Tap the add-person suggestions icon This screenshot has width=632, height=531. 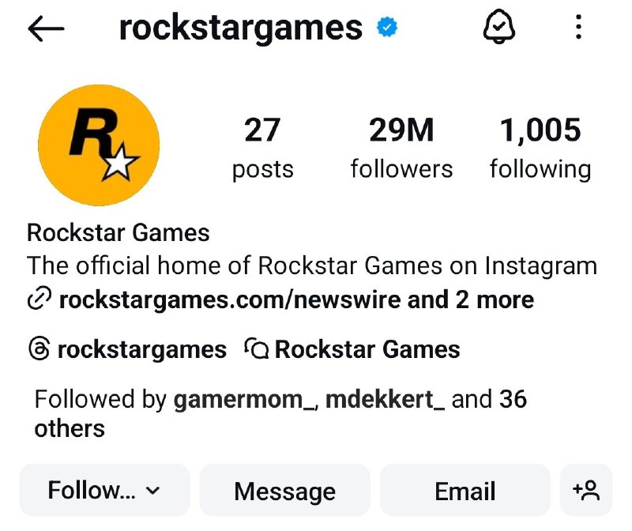[x=586, y=491]
